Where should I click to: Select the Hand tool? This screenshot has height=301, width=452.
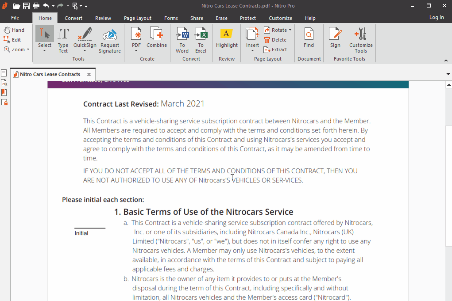15,30
